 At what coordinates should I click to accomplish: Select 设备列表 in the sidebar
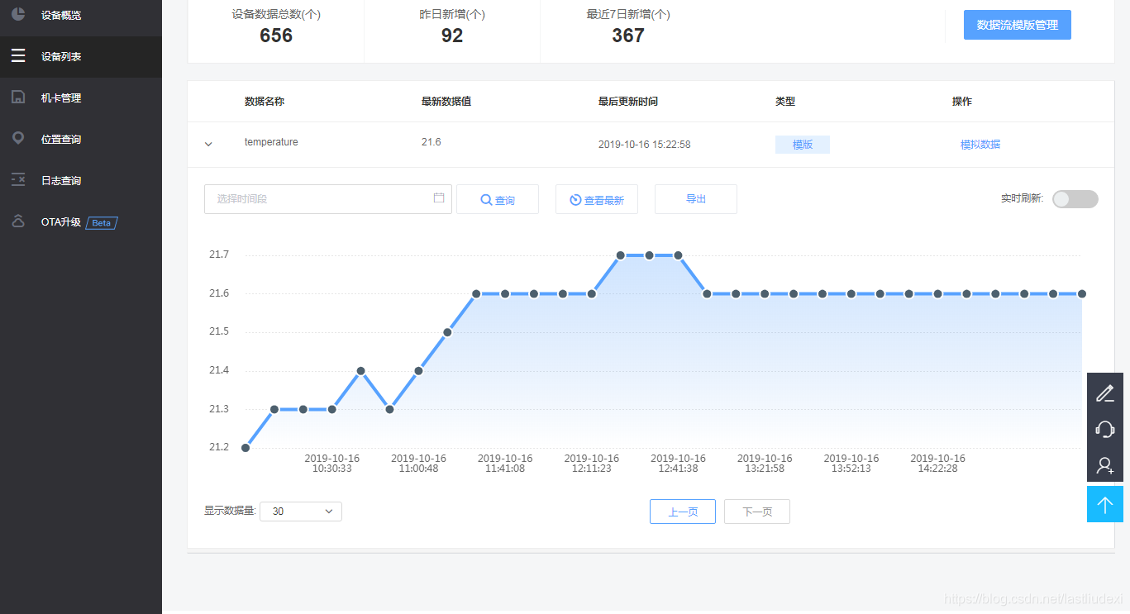click(81, 57)
